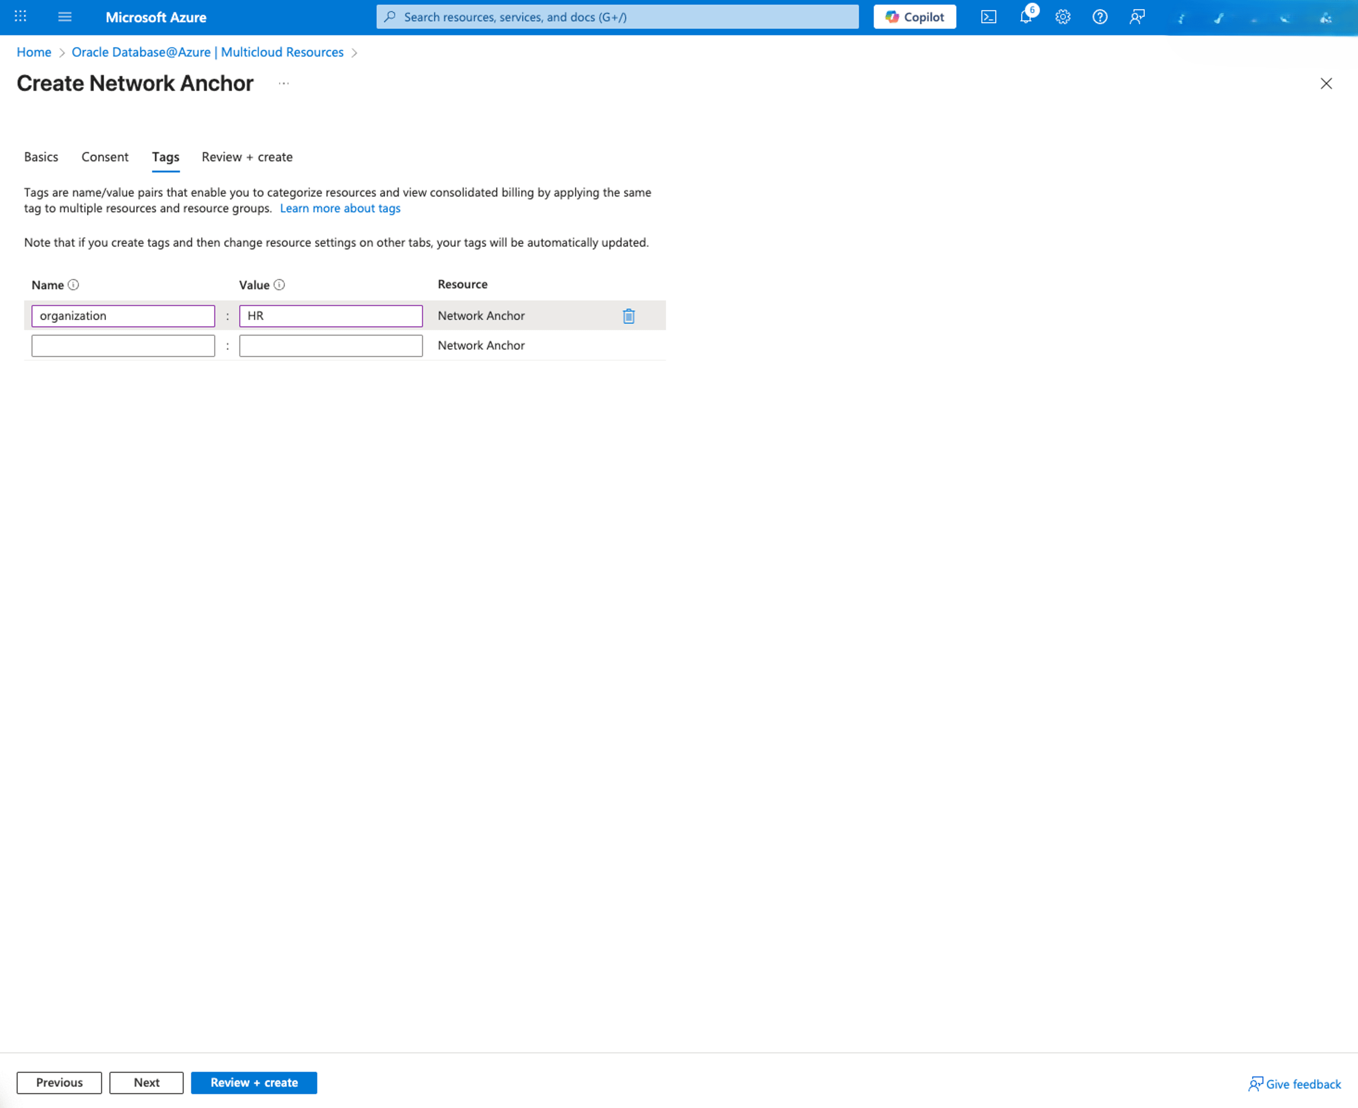Open the portal settings gear
The width and height of the screenshot is (1358, 1108).
click(x=1063, y=17)
